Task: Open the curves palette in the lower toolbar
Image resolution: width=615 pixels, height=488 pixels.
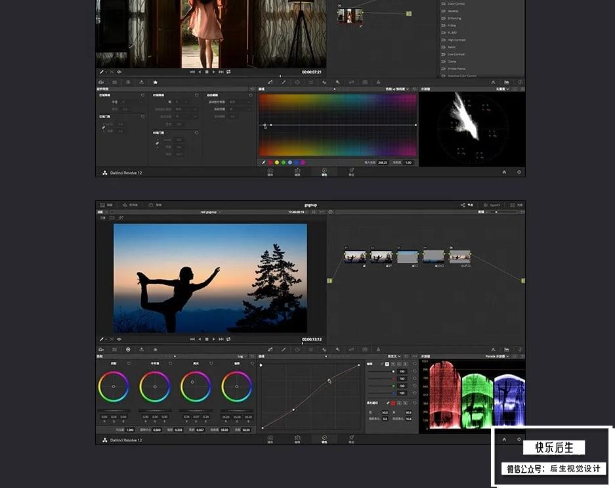Action: [270, 349]
